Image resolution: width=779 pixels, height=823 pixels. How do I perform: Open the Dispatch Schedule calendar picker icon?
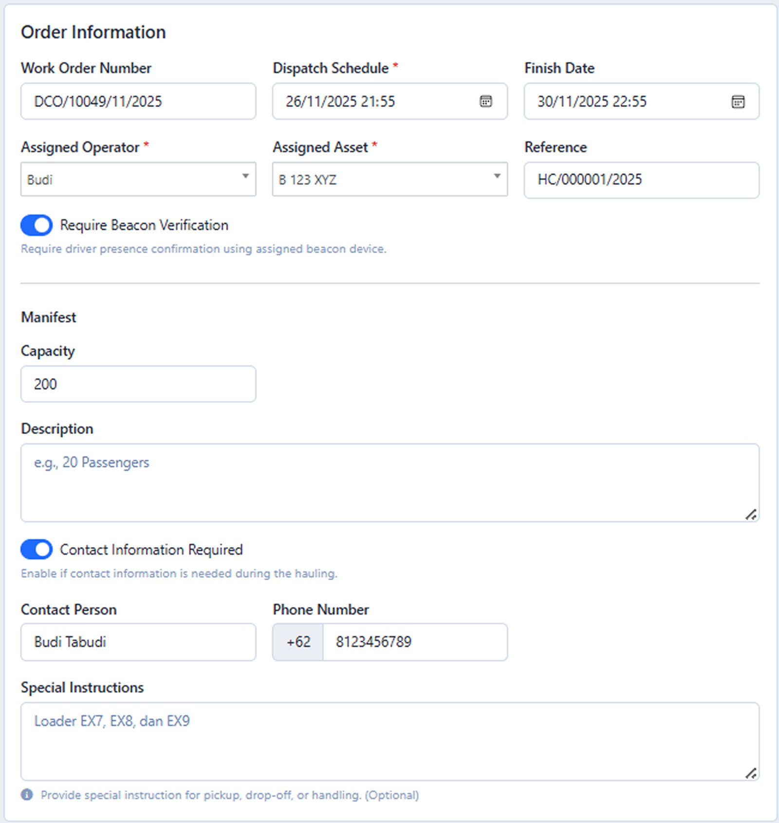click(485, 101)
